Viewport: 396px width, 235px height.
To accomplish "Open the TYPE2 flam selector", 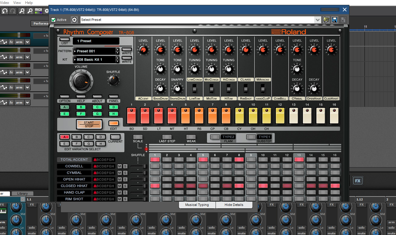I will pos(228,137).
